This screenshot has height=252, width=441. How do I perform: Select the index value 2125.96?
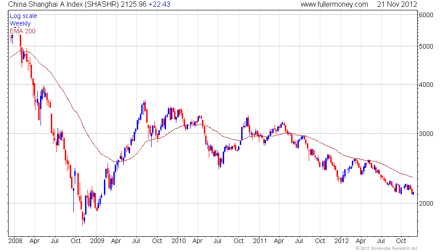click(x=134, y=4)
